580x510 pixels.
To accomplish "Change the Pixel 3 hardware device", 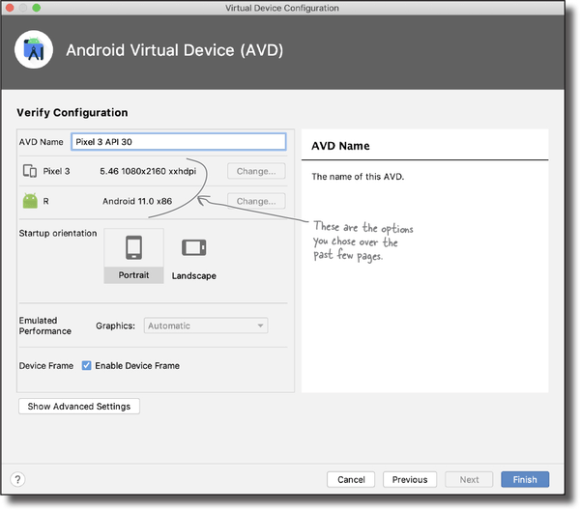I will coord(256,171).
